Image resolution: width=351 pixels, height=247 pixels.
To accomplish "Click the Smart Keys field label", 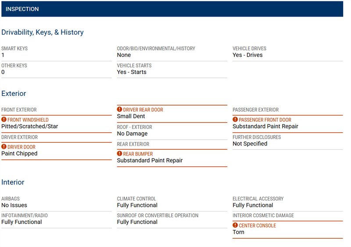I will 14,49.
